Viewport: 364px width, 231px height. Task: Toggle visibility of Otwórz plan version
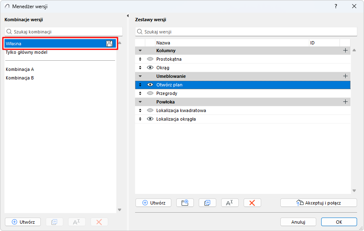coord(150,85)
